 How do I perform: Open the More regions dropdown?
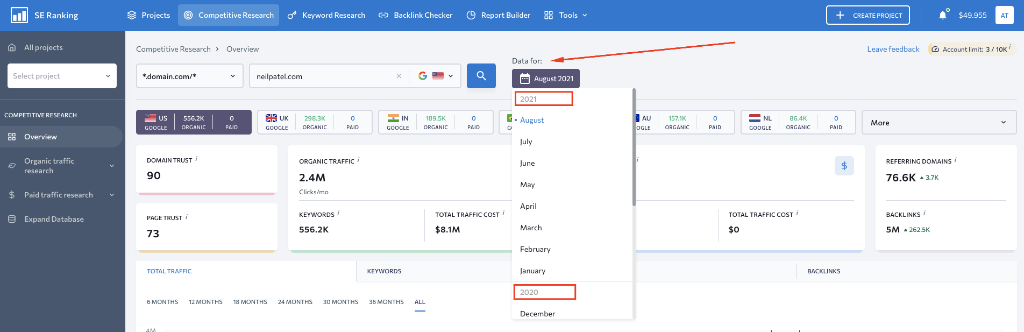[939, 122]
